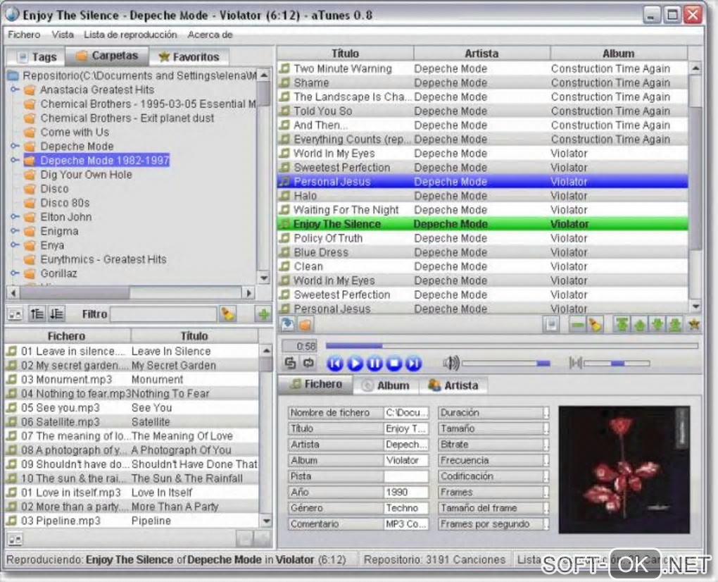Mute via the speaker volume icon
The width and height of the screenshot is (718, 582).
coord(451,364)
